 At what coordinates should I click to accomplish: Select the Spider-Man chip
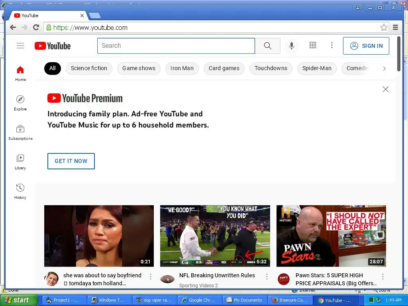pos(317,69)
